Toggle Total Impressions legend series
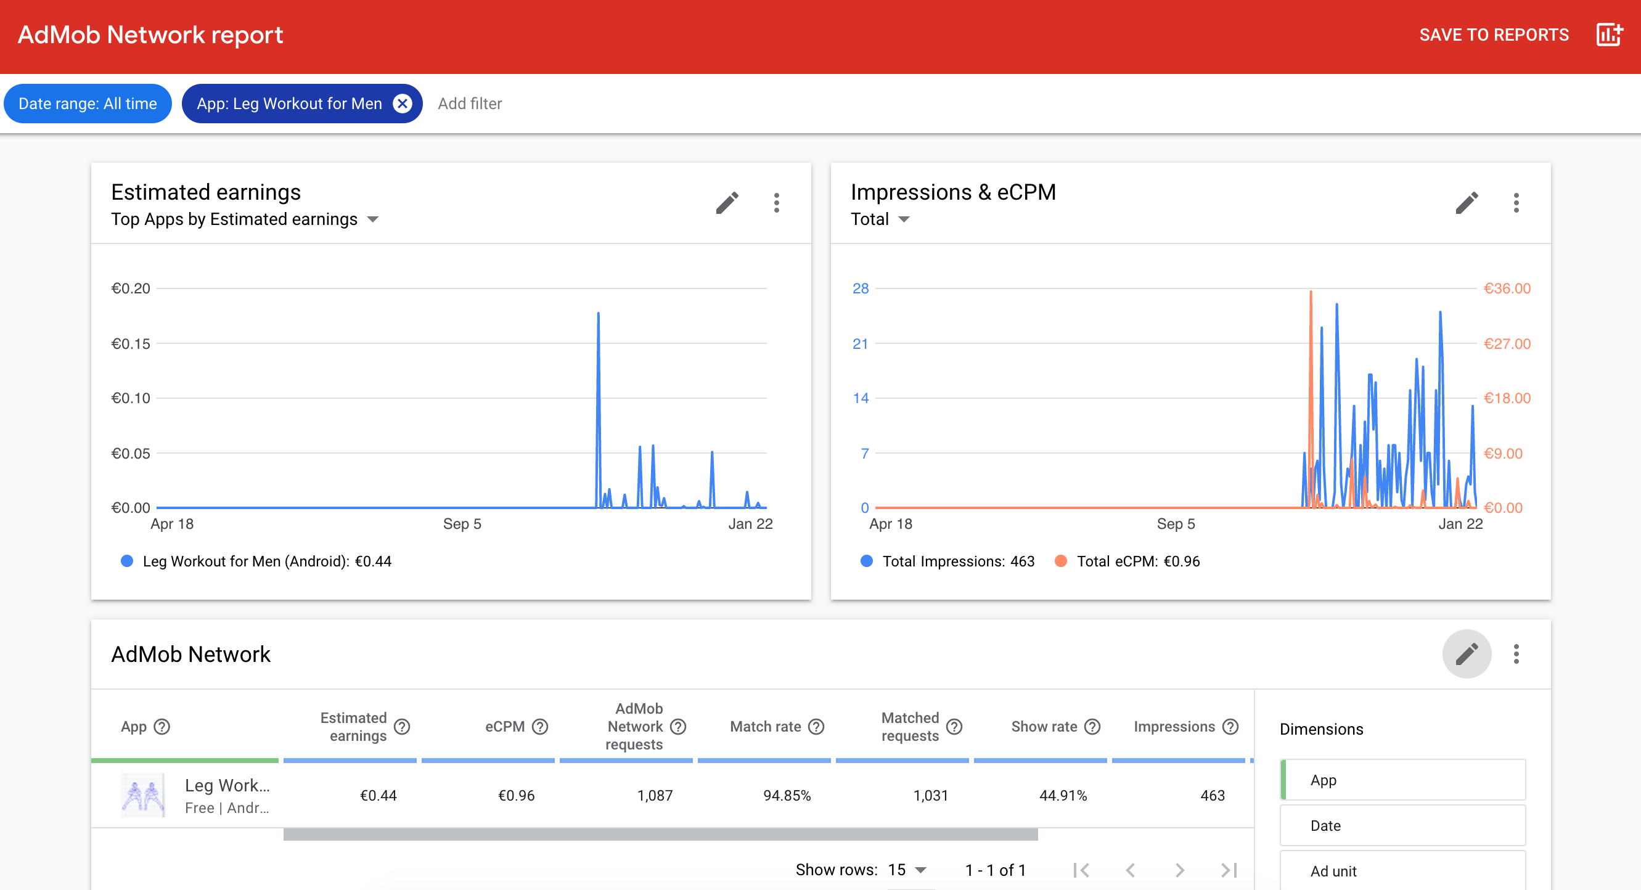1641x890 pixels. point(947,561)
